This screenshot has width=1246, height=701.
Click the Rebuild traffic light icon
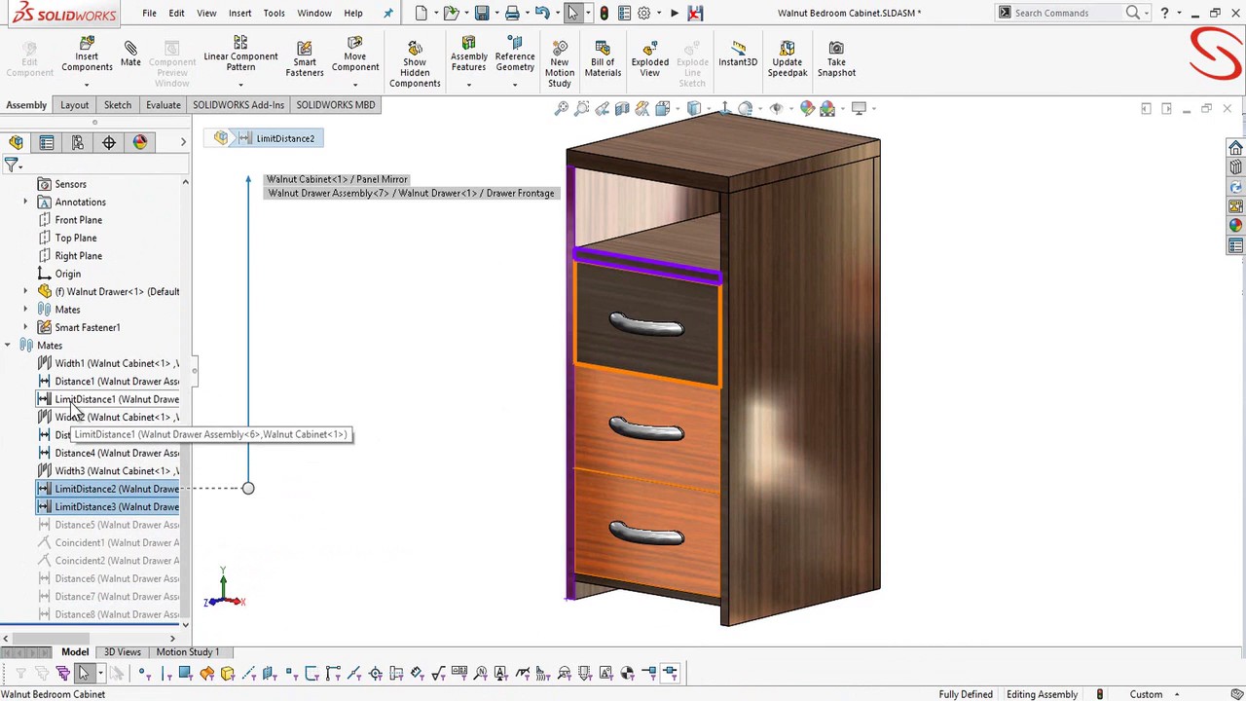605,13
